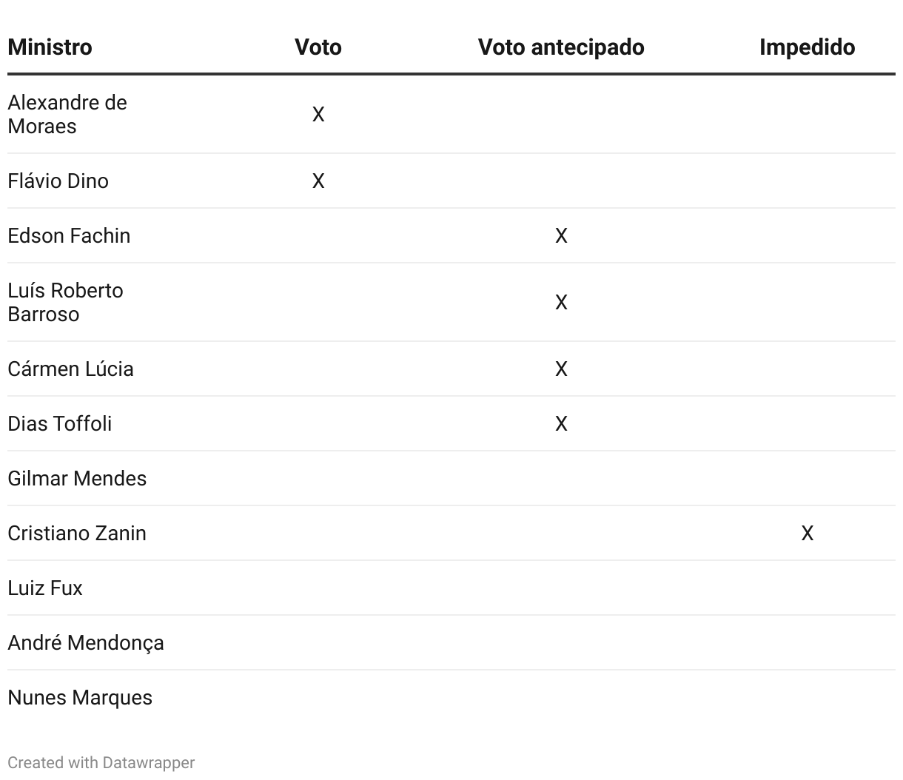Select the Impedido column header
Viewport: 903px width, 780px height.
point(807,47)
